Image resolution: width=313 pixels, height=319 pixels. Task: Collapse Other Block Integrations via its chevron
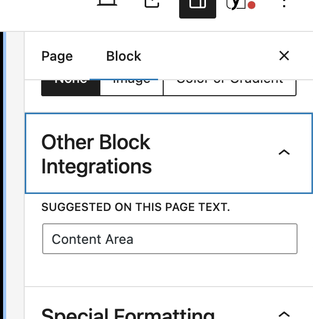284,152
